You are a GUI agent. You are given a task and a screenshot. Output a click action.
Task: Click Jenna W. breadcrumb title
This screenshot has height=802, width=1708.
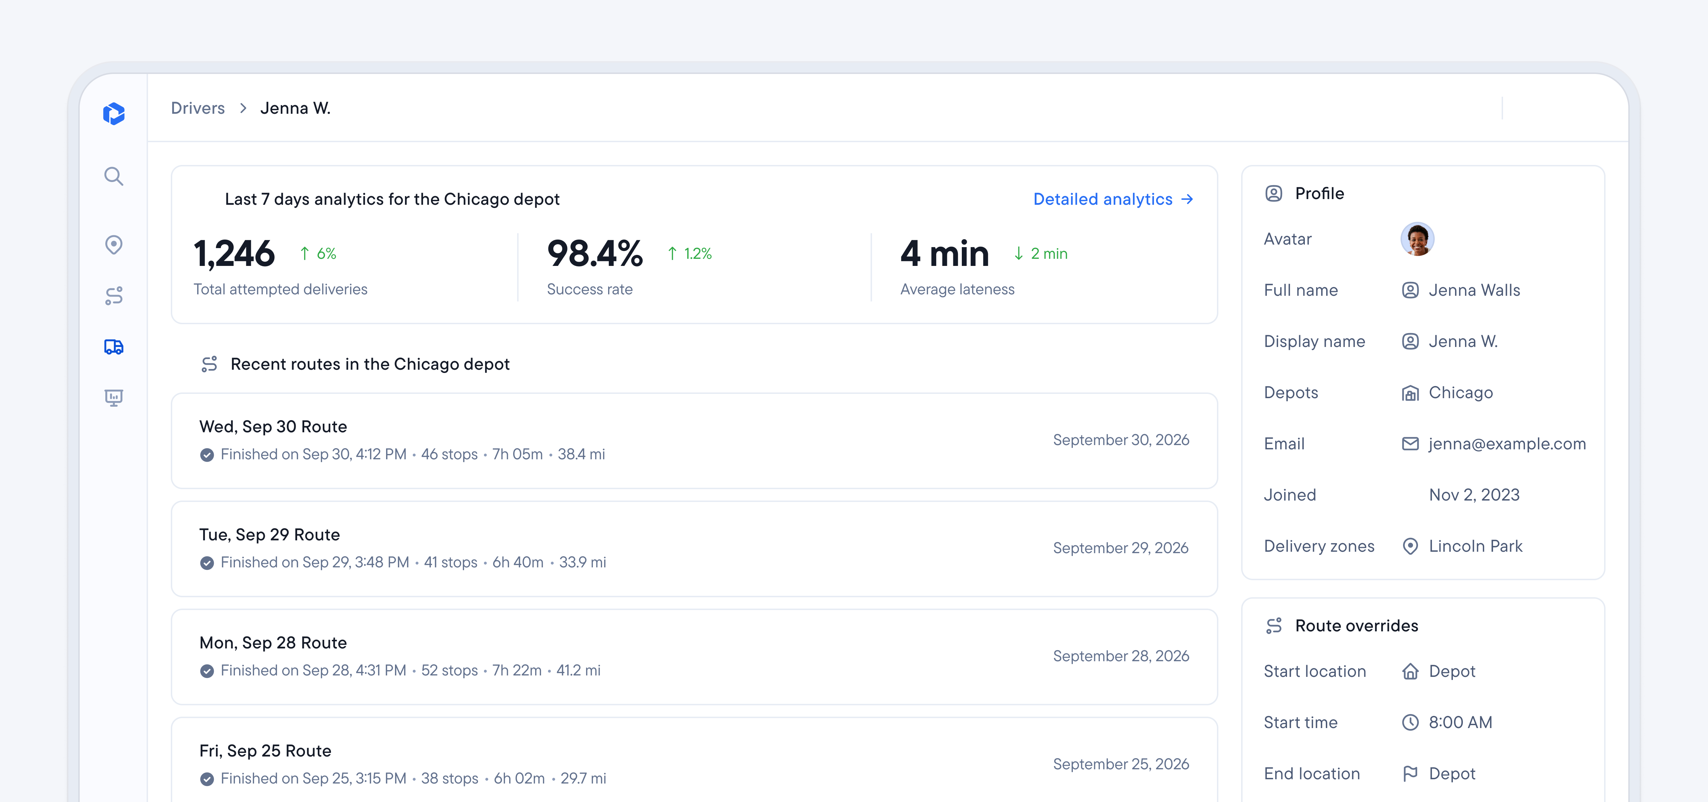(x=295, y=108)
